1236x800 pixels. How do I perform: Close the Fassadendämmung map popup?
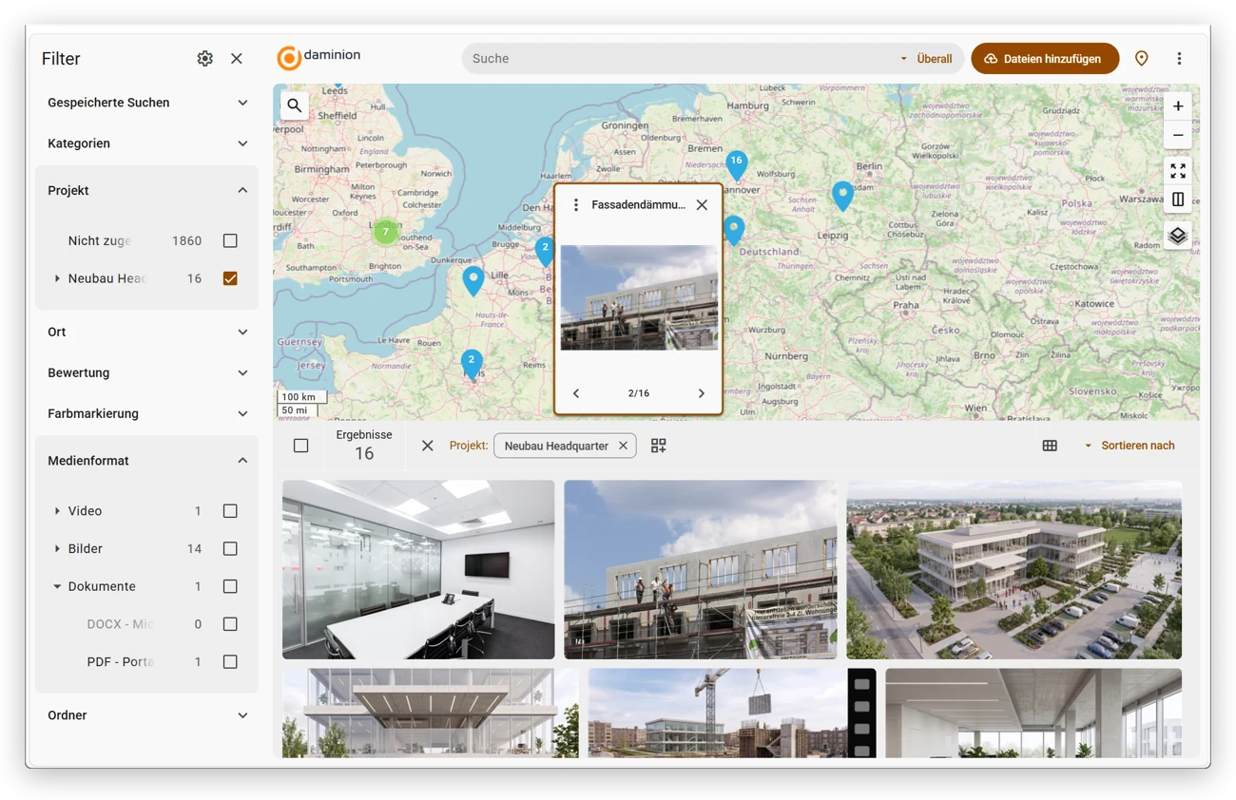(702, 205)
